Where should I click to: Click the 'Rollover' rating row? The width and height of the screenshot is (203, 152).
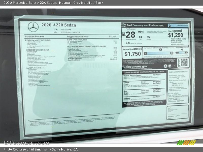click(144, 98)
